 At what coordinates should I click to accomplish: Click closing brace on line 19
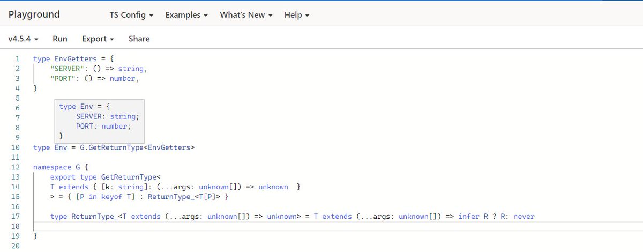(x=35, y=236)
